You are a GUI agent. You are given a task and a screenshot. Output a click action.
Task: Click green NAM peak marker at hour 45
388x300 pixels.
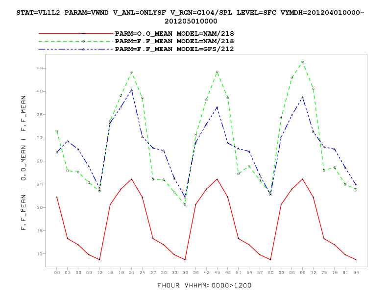[217, 72]
